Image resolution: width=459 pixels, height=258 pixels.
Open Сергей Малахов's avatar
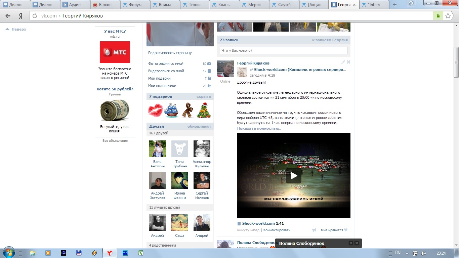coord(202,180)
